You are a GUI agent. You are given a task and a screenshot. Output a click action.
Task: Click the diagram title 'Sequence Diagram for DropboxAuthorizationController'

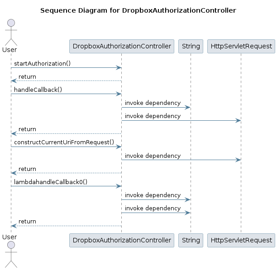138,10
